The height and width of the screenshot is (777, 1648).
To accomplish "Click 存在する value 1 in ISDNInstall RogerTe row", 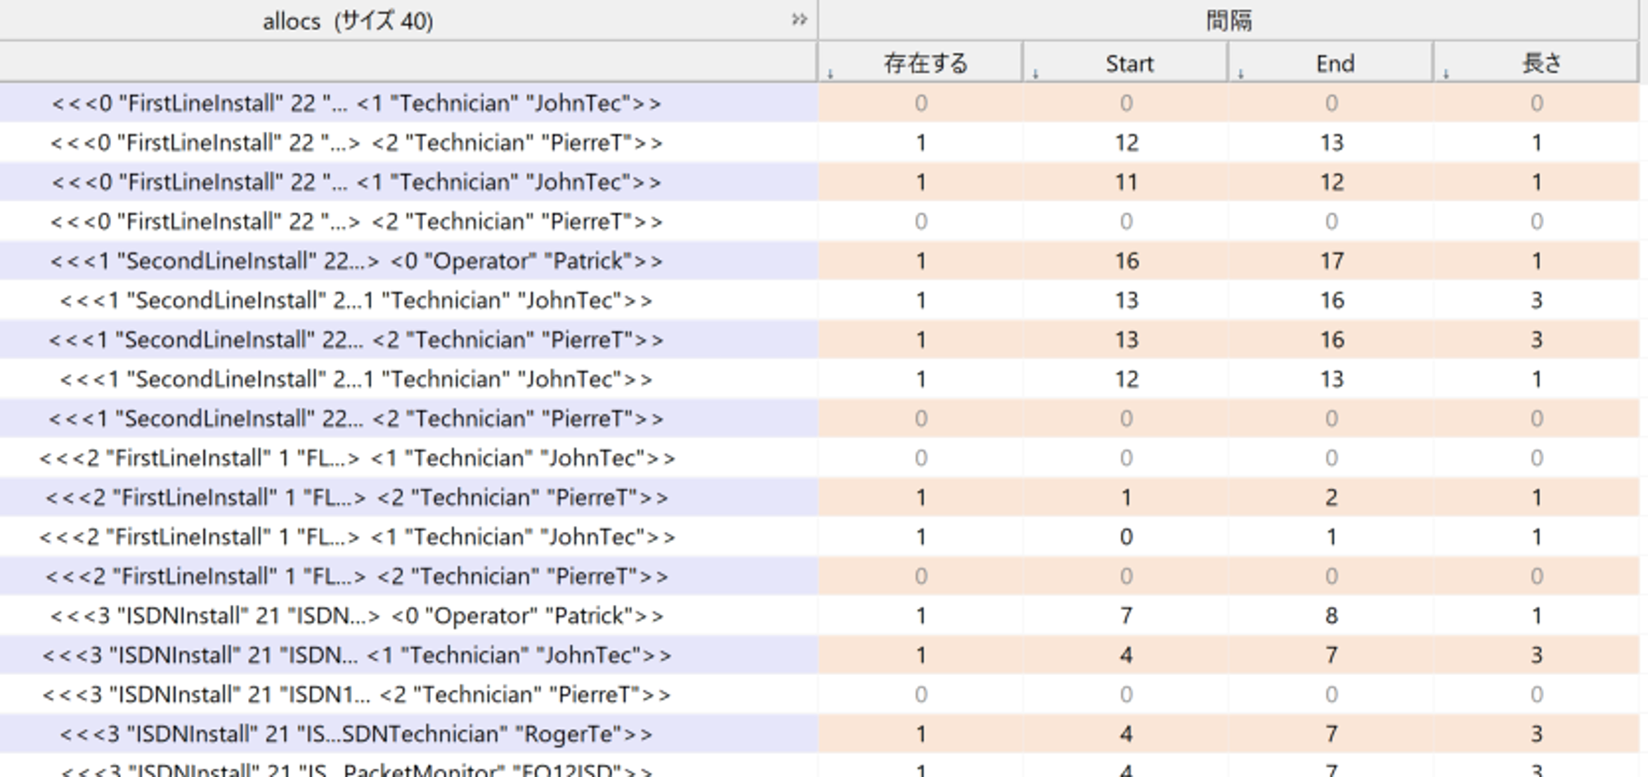I will click(921, 733).
